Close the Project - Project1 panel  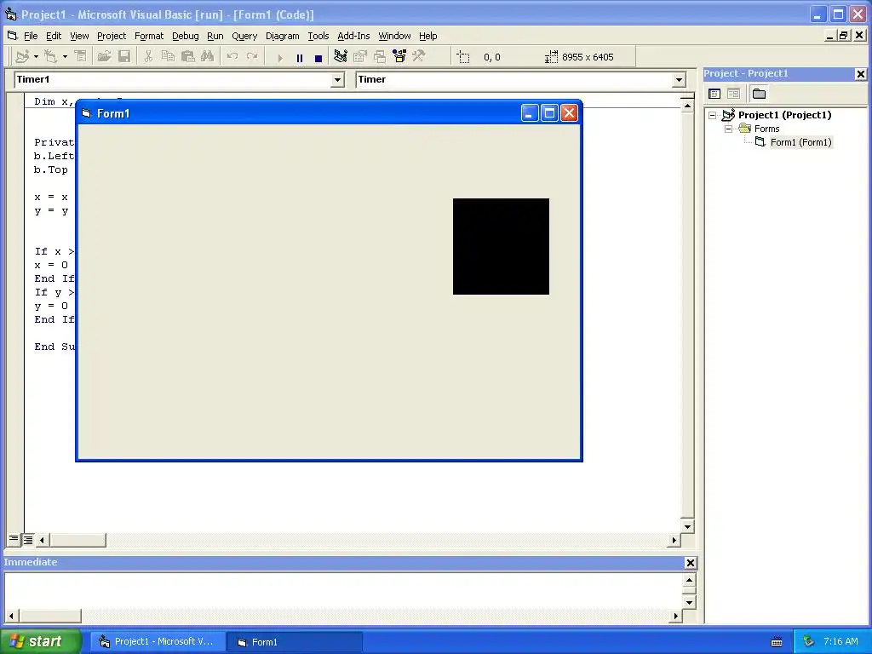tap(860, 73)
